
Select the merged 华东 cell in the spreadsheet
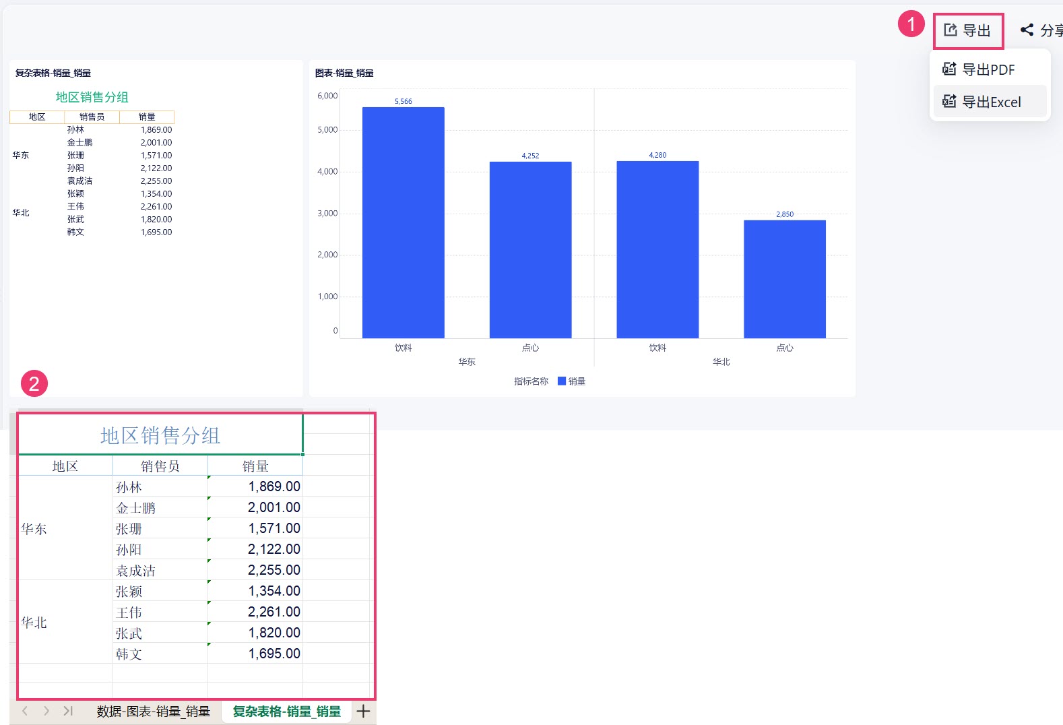(65, 528)
